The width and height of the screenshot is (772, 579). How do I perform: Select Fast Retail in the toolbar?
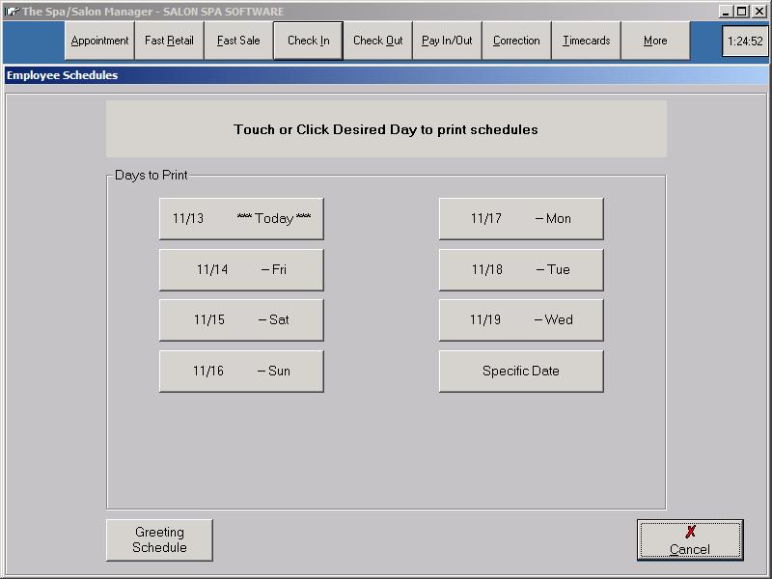click(x=169, y=41)
